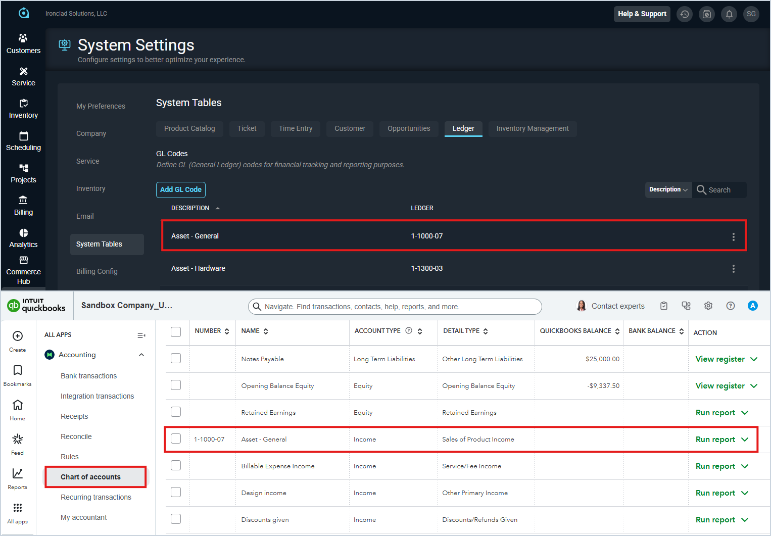Check the Notes Payable row checkbox
This screenshot has width=771, height=536.
coord(176,358)
